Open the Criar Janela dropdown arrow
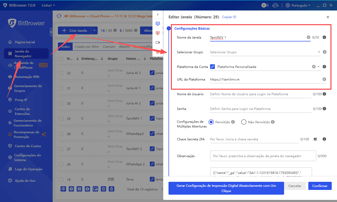 point(95,30)
